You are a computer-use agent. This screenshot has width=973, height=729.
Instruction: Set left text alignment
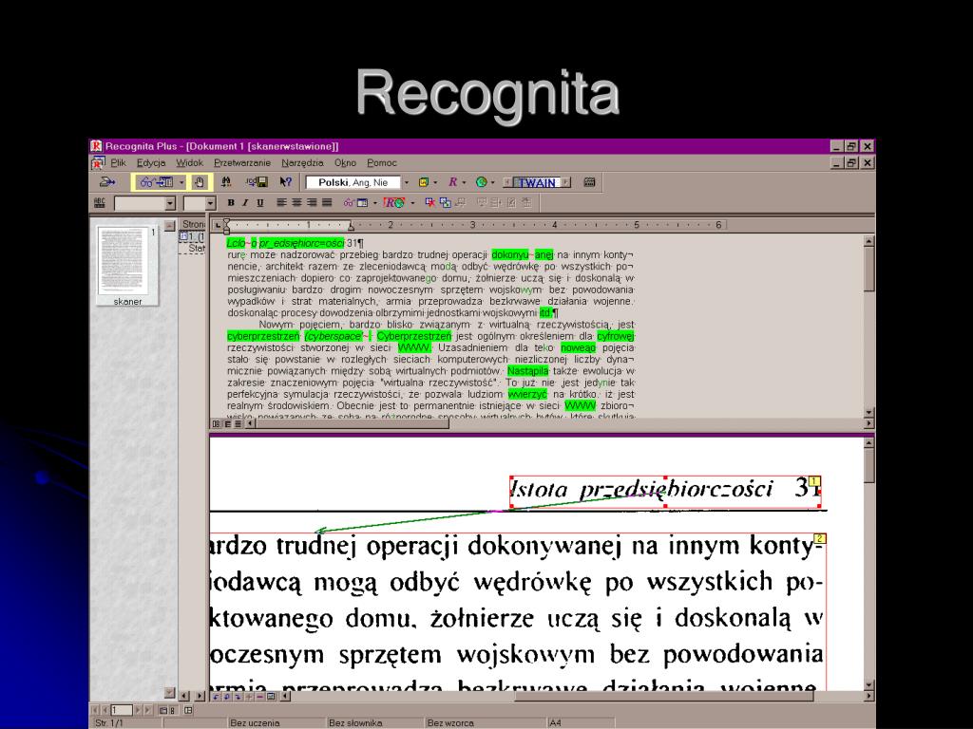[281, 203]
